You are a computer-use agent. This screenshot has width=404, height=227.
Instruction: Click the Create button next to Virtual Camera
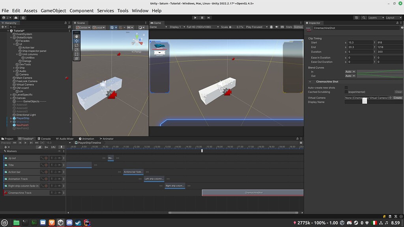tap(398, 97)
